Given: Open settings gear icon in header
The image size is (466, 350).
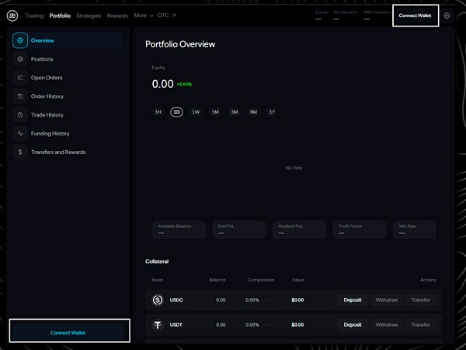Looking at the screenshot, I should click(x=447, y=15).
